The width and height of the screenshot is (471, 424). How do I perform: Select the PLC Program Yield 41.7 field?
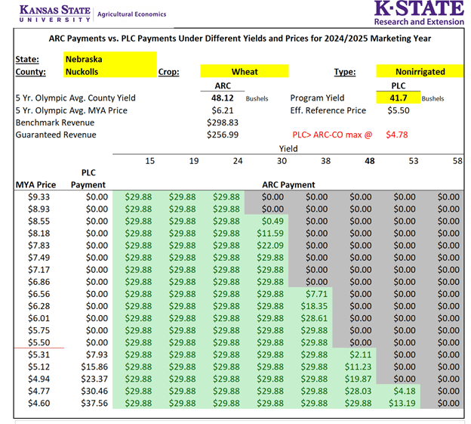point(397,98)
